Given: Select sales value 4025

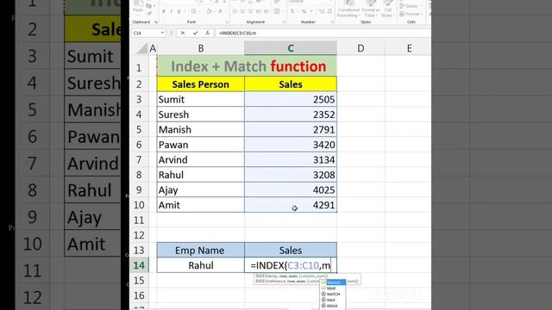Looking at the screenshot, I should (x=291, y=190).
